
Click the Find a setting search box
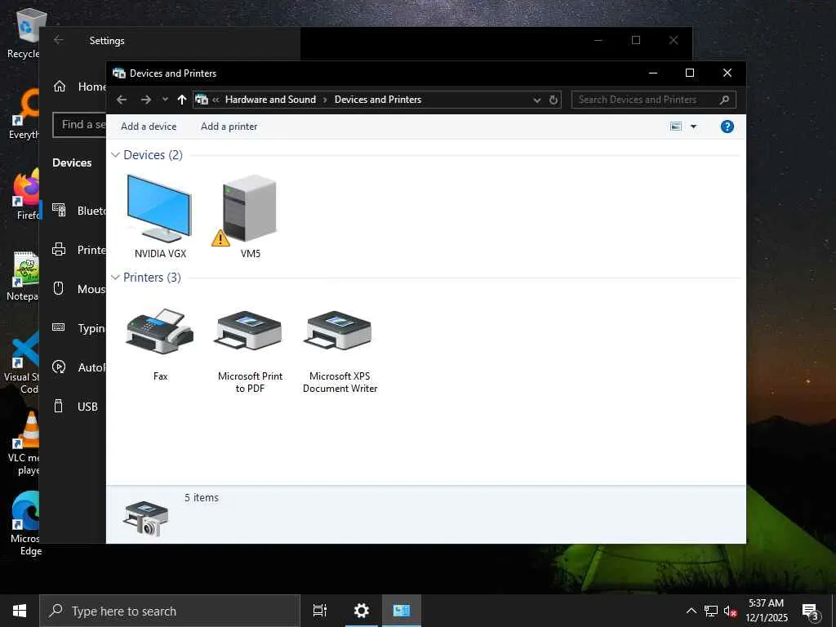(x=80, y=125)
